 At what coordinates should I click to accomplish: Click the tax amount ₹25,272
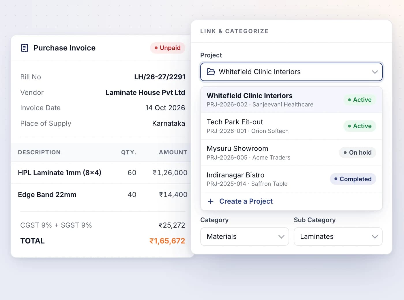(172, 225)
